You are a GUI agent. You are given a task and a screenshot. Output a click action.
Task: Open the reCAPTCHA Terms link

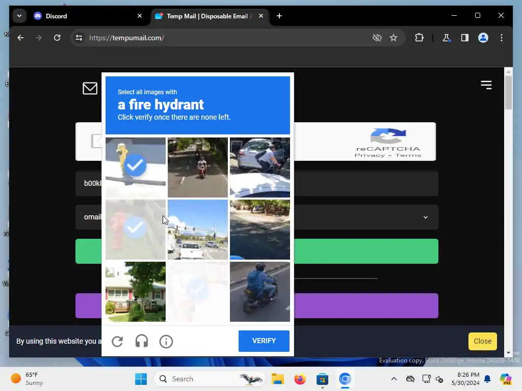pos(408,155)
